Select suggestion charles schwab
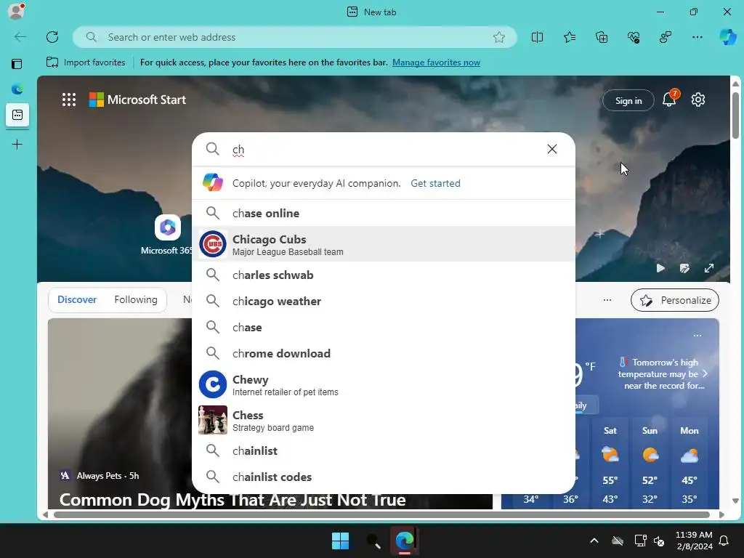 click(x=384, y=275)
